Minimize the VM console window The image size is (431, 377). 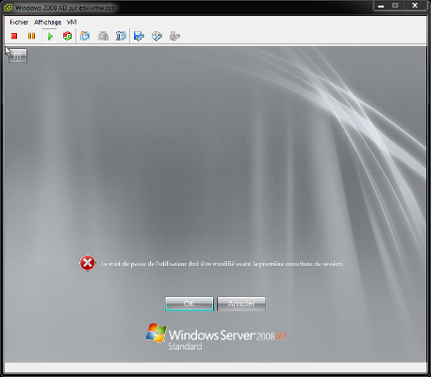point(381,6)
